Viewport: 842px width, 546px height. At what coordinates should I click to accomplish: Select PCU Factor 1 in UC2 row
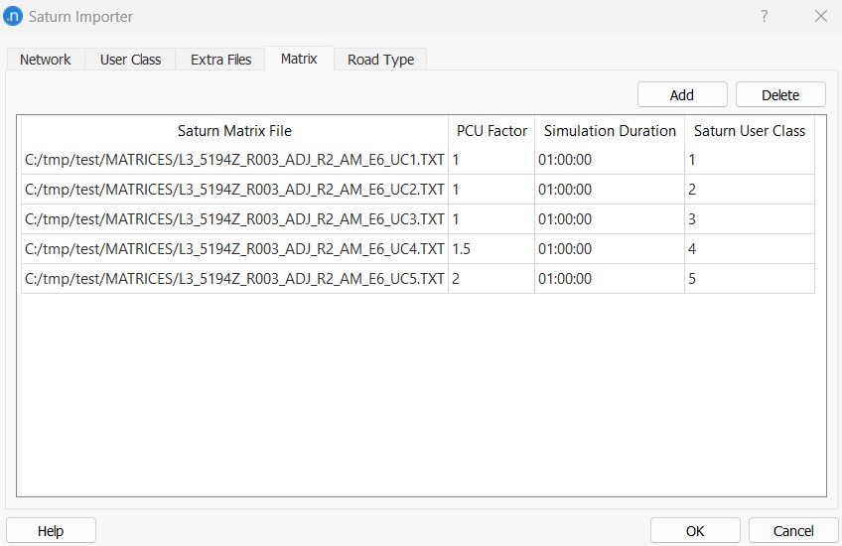point(491,189)
